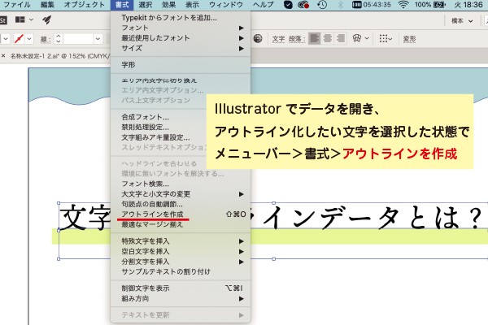Click the stroke color none swatch

pyautogui.click(x=19, y=39)
